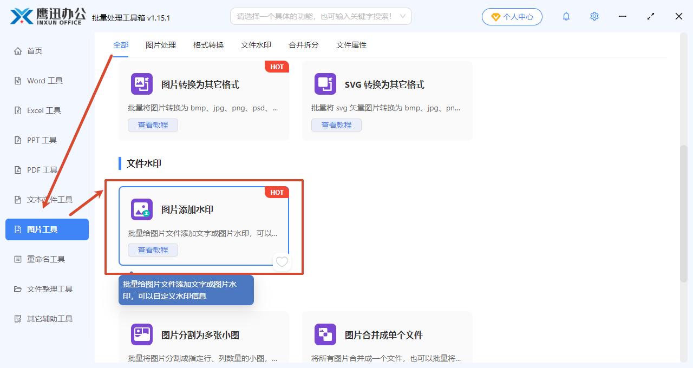Click the PDF 工具 sidebar icon
The height and width of the screenshot is (368, 693).
tap(17, 170)
